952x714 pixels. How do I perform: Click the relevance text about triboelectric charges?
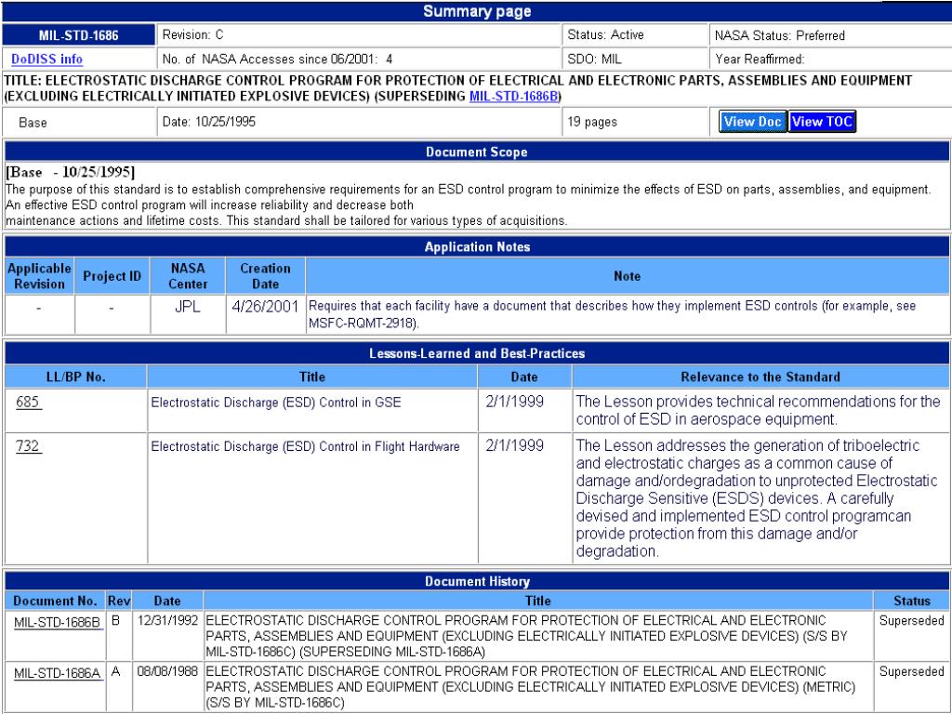point(757,498)
